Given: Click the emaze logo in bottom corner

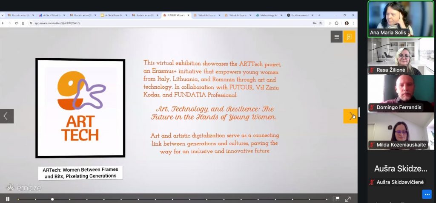Looking at the screenshot, I should click(24, 187).
